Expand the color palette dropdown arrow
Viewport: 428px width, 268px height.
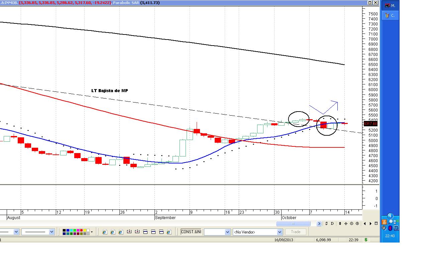point(92,232)
